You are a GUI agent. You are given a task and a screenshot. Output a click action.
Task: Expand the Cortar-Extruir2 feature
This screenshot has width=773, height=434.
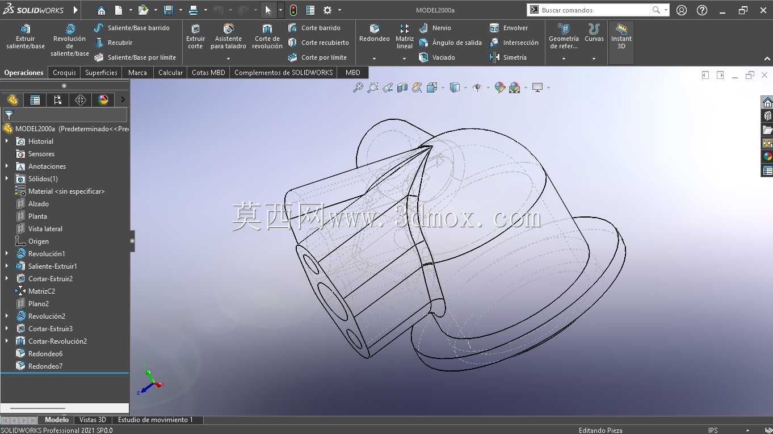[x=7, y=278]
